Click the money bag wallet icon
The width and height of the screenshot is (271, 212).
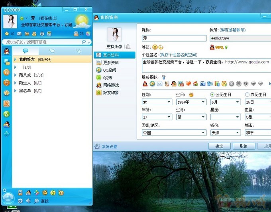[34, 34]
